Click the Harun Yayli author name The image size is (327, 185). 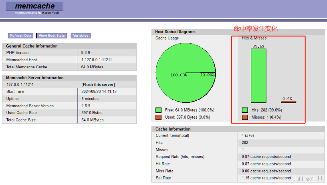tap(50, 13)
